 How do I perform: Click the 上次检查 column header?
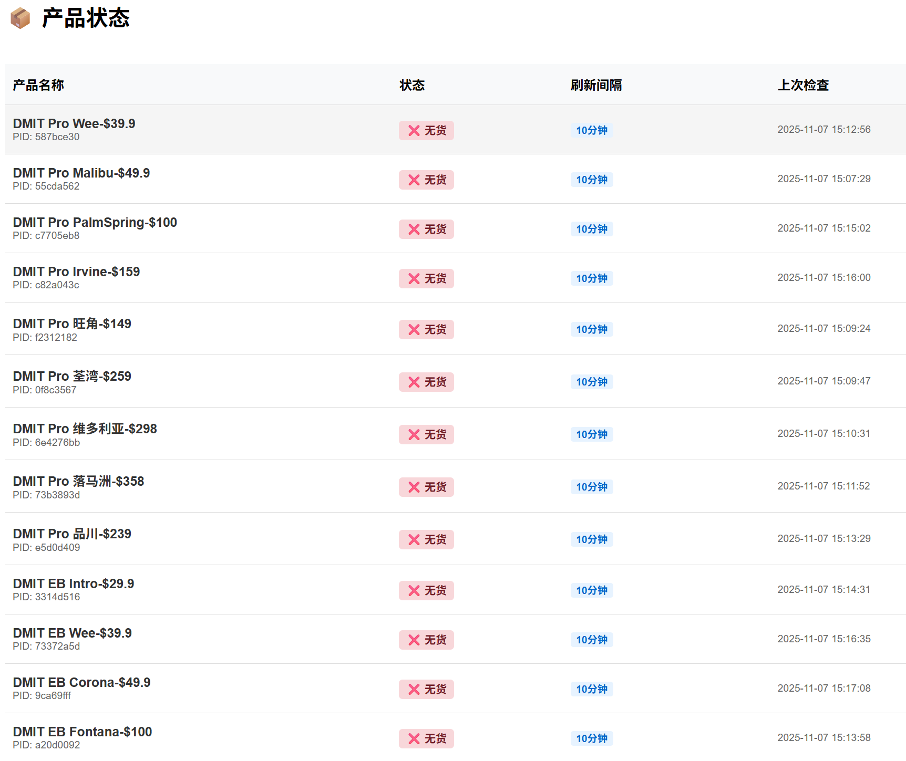(803, 85)
